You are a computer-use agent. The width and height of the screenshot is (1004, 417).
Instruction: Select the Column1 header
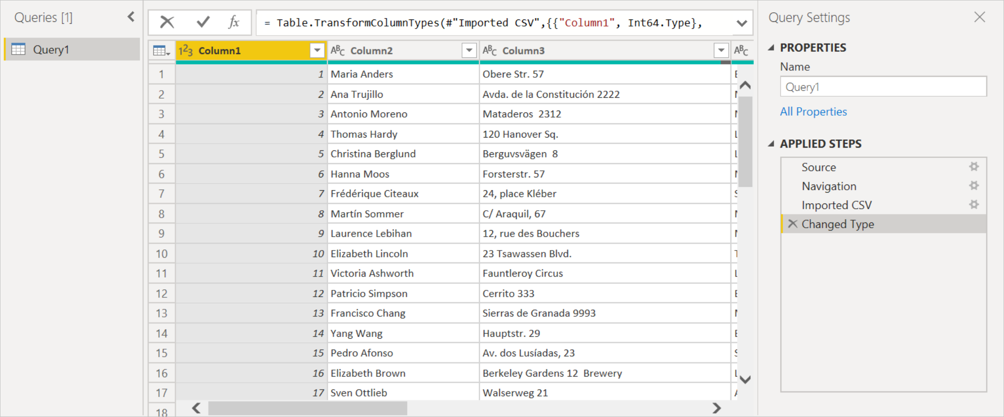(x=252, y=50)
